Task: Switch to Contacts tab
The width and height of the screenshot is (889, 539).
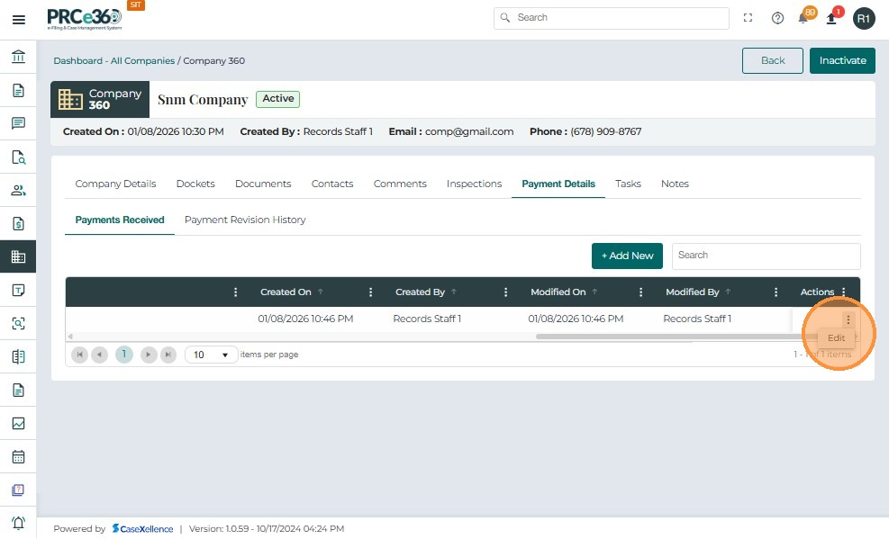Action: [332, 184]
